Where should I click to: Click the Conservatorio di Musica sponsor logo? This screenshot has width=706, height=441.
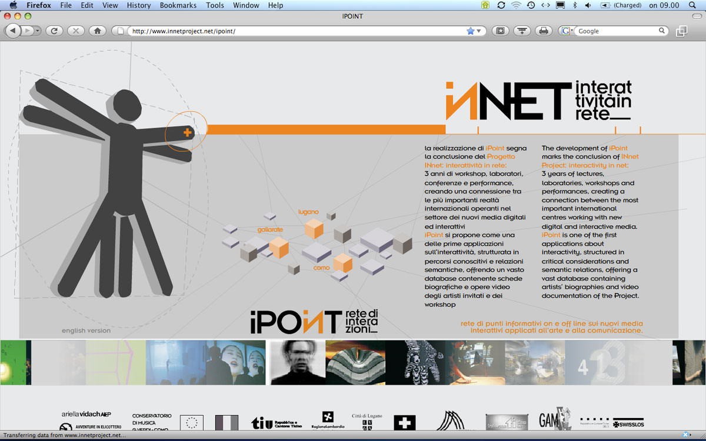pyautogui.click(x=152, y=422)
